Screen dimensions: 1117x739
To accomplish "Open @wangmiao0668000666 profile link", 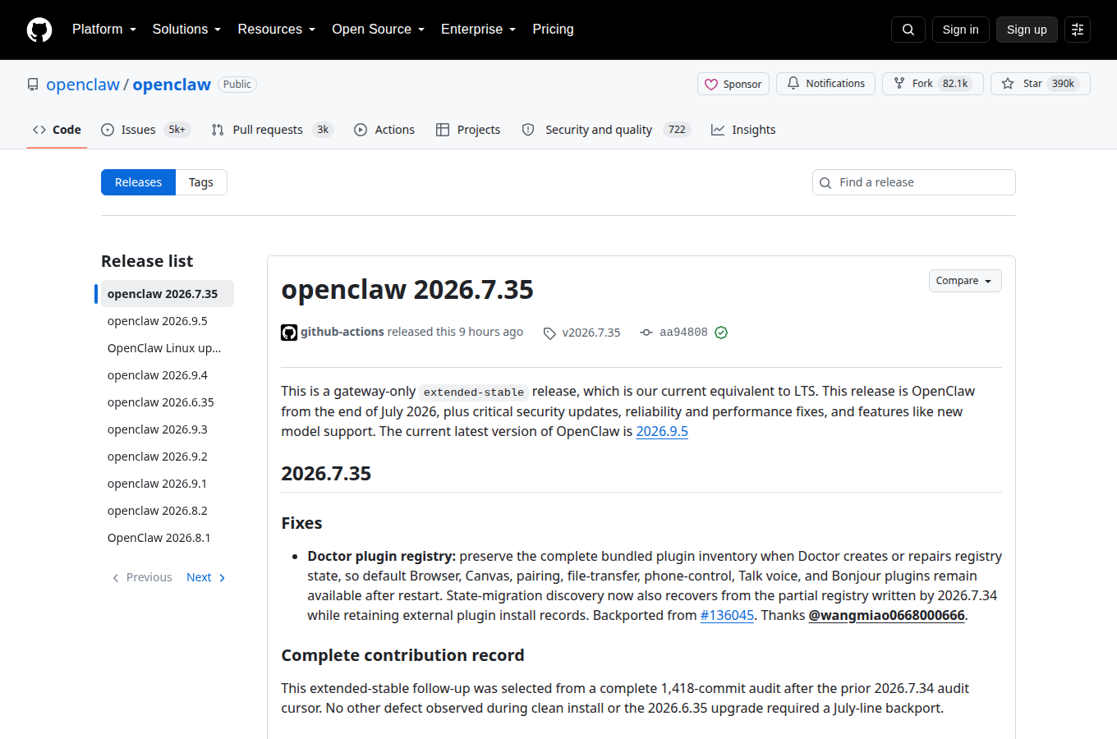I will (x=886, y=615).
